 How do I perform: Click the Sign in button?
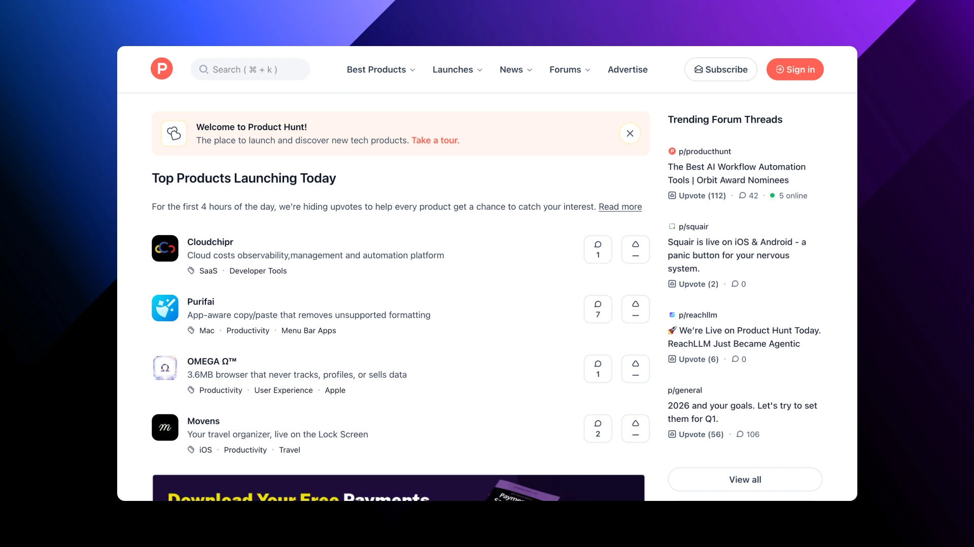794,69
